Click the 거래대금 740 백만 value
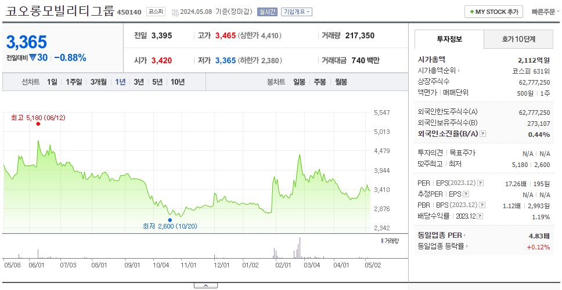The width and height of the screenshot is (562, 290). click(365, 60)
